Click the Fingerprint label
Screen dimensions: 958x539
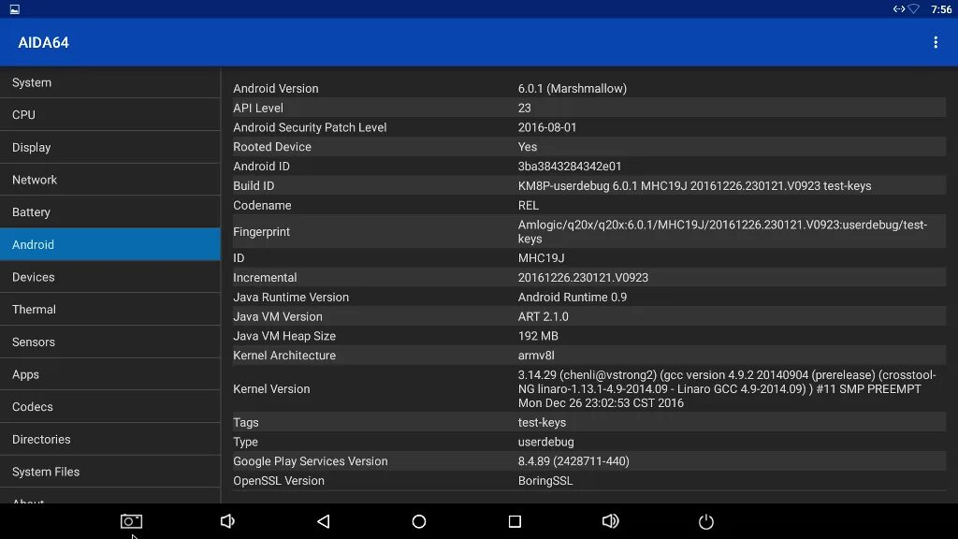[262, 232]
